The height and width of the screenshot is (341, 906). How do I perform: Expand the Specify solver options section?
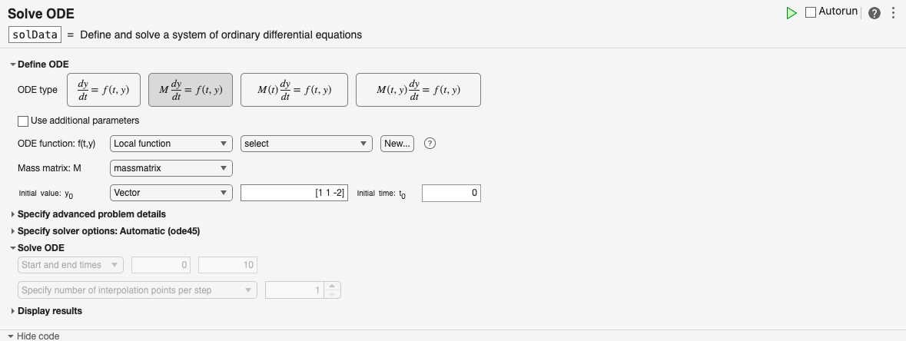point(108,230)
